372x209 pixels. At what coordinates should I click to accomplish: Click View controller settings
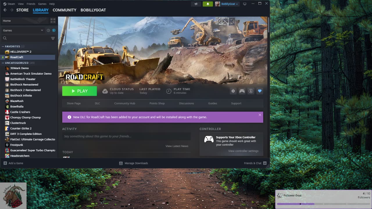click(243, 151)
